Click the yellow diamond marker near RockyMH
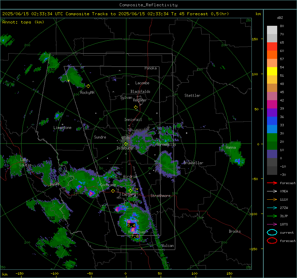297x278 pixels. (x=88, y=86)
